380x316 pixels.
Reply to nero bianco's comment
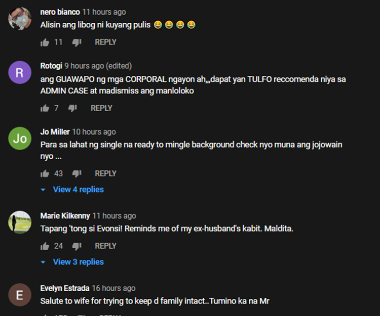tap(105, 42)
